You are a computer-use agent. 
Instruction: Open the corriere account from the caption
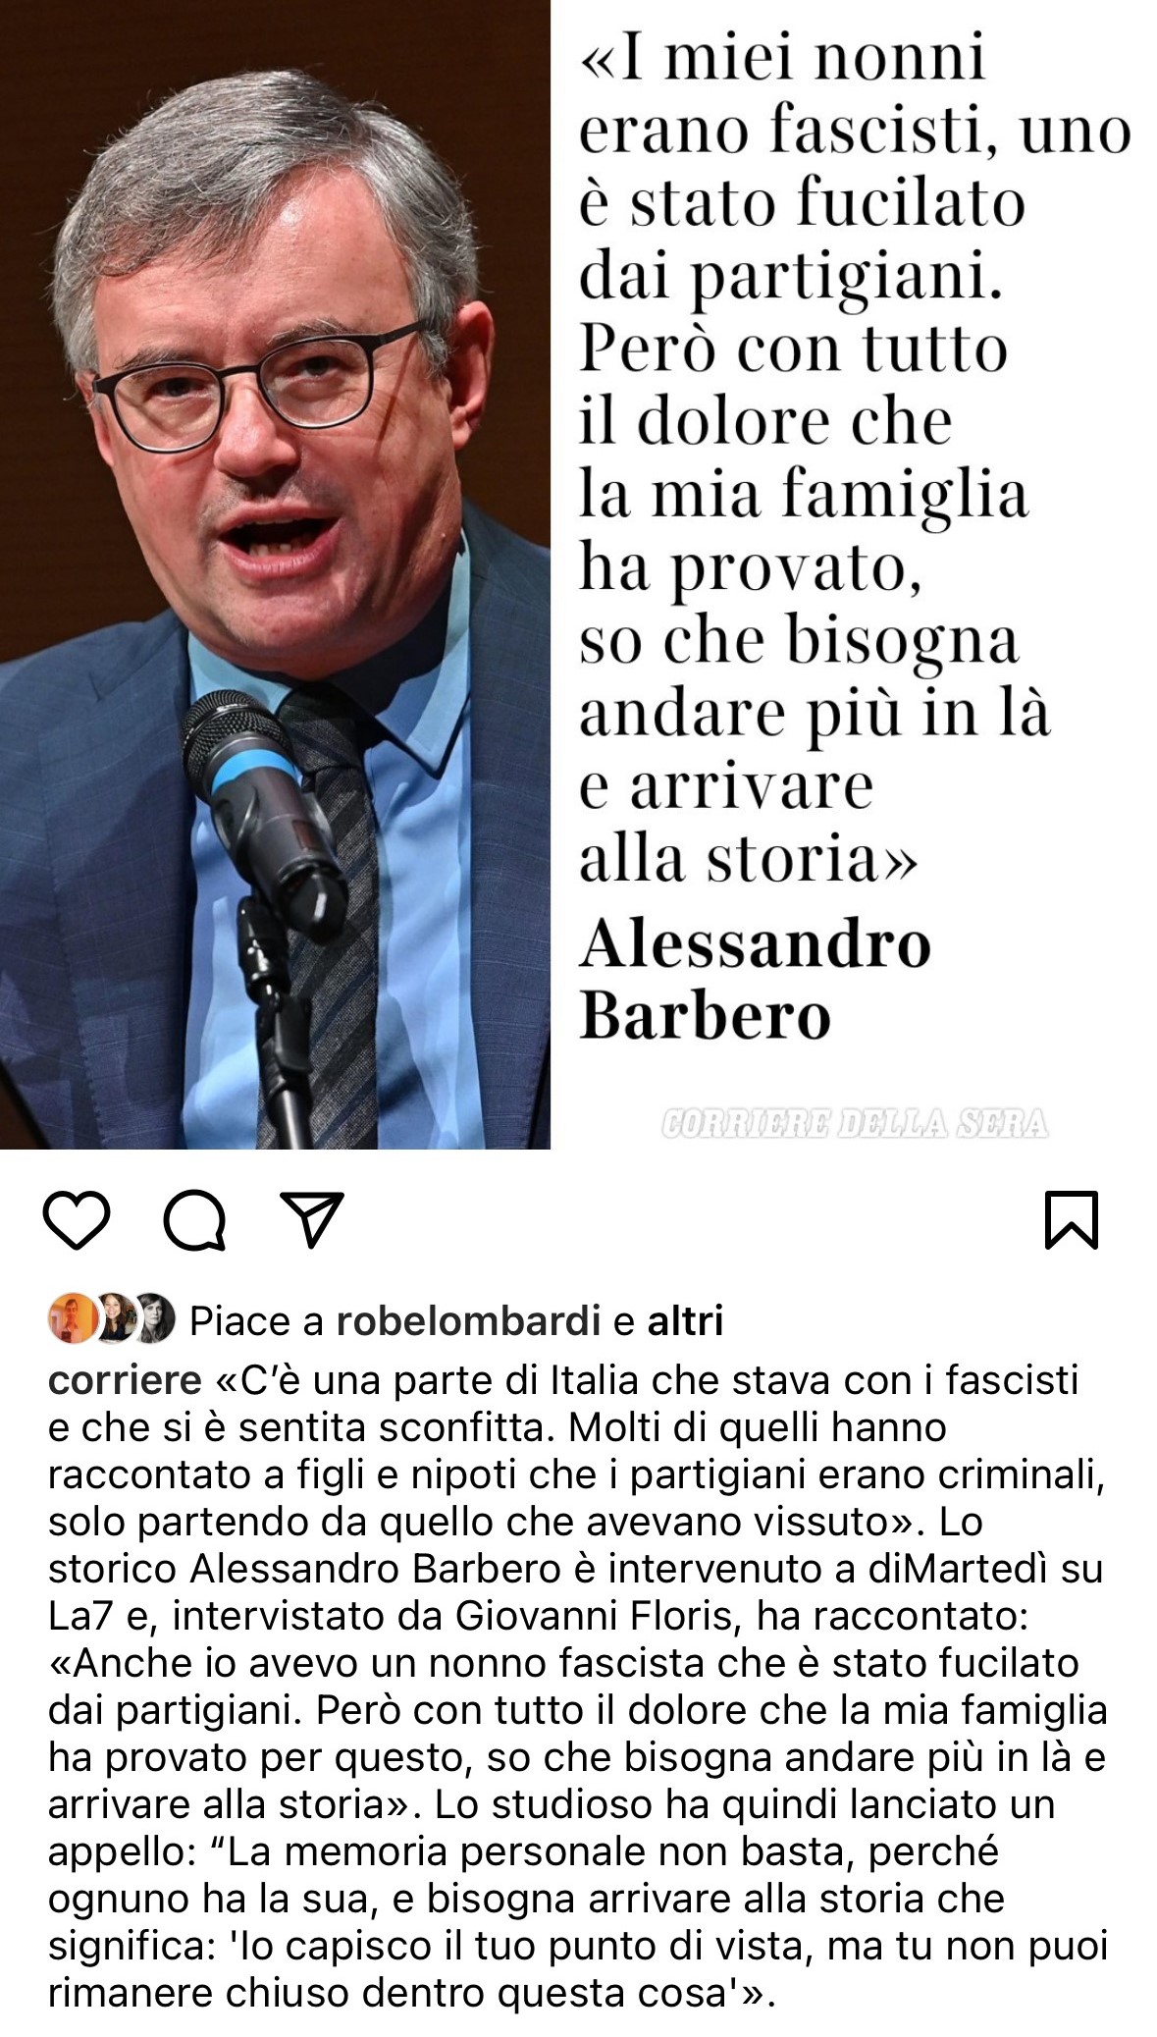125,1380
